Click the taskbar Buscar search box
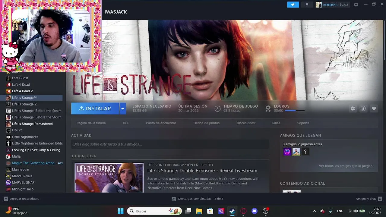386x217 pixels. coord(154,211)
